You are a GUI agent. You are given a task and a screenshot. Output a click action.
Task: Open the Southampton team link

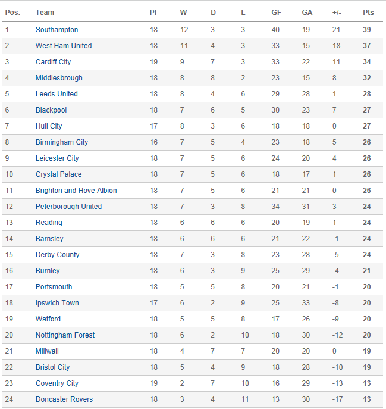point(57,30)
